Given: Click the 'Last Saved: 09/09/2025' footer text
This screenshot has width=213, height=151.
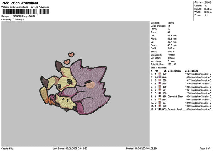Looking at the screenshot, I should pos(70,149).
